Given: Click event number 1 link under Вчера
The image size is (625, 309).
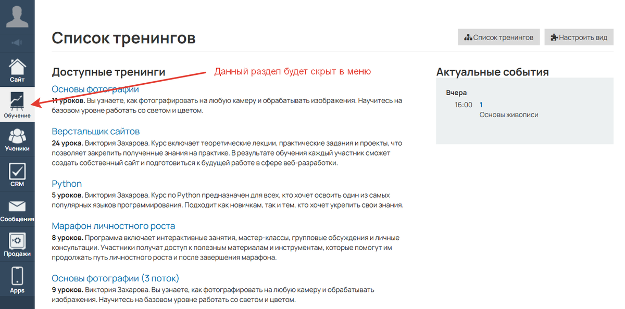Looking at the screenshot, I should tap(481, 105).
